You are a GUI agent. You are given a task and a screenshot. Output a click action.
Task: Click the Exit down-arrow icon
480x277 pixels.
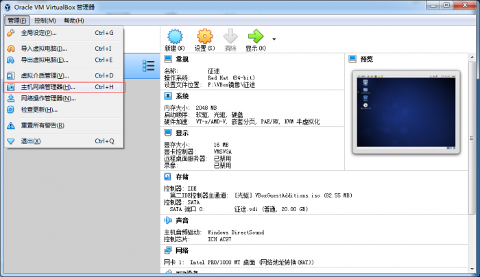(11, 141)
